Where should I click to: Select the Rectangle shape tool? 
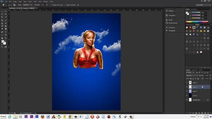coord(6,35)
